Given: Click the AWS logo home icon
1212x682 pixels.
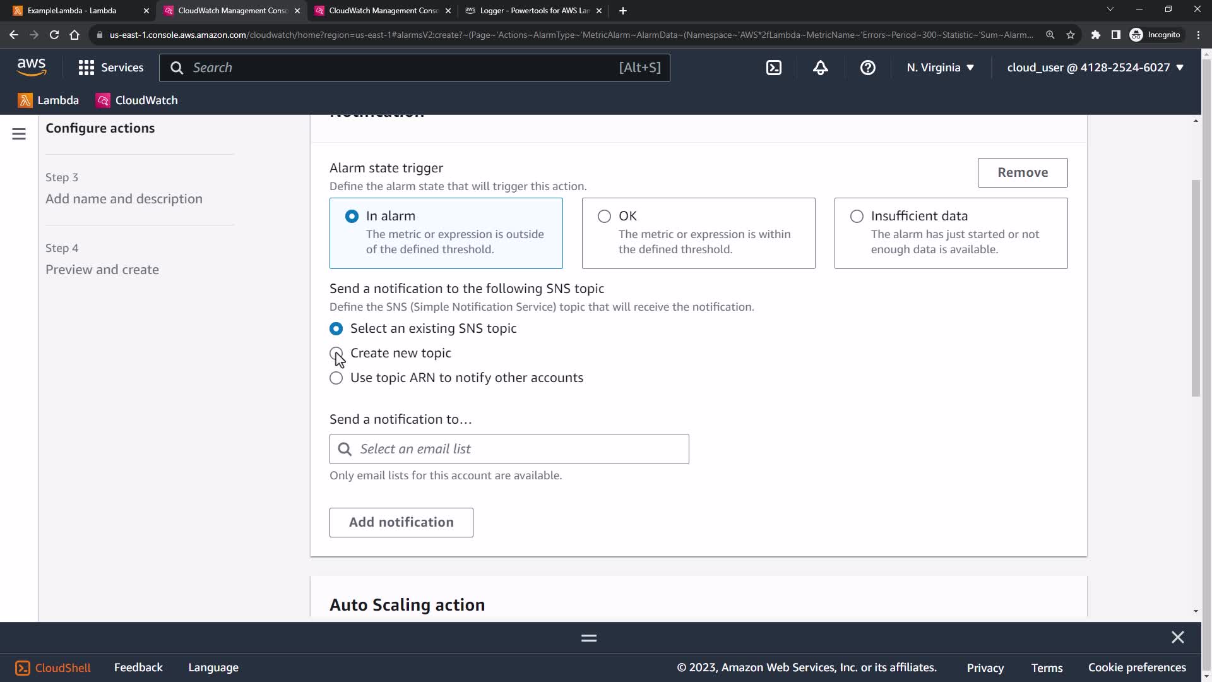Looking at the screenshot, I should [x=32, y=67].
